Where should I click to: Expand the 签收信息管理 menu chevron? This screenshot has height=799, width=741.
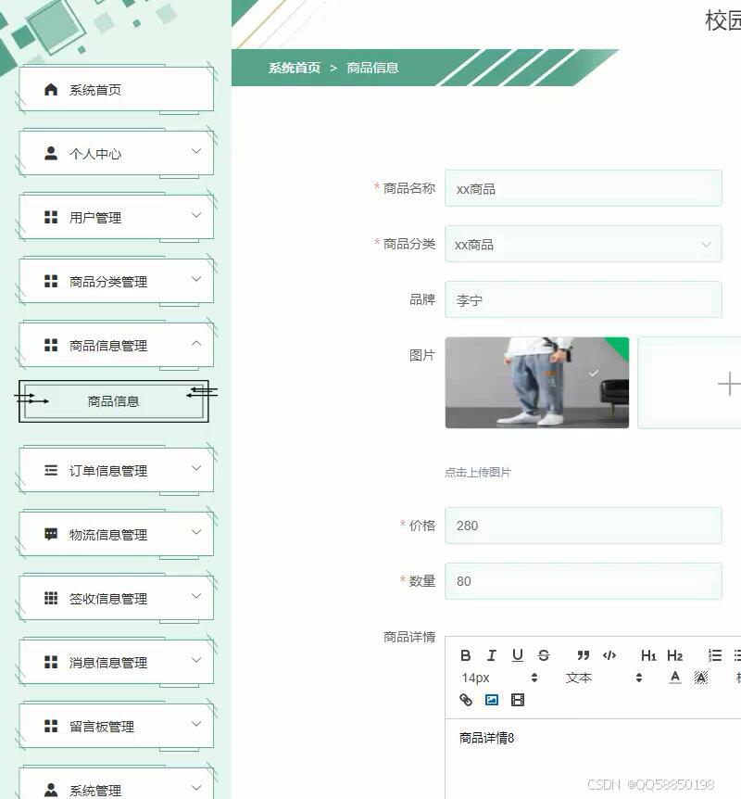tap(196, 596)
